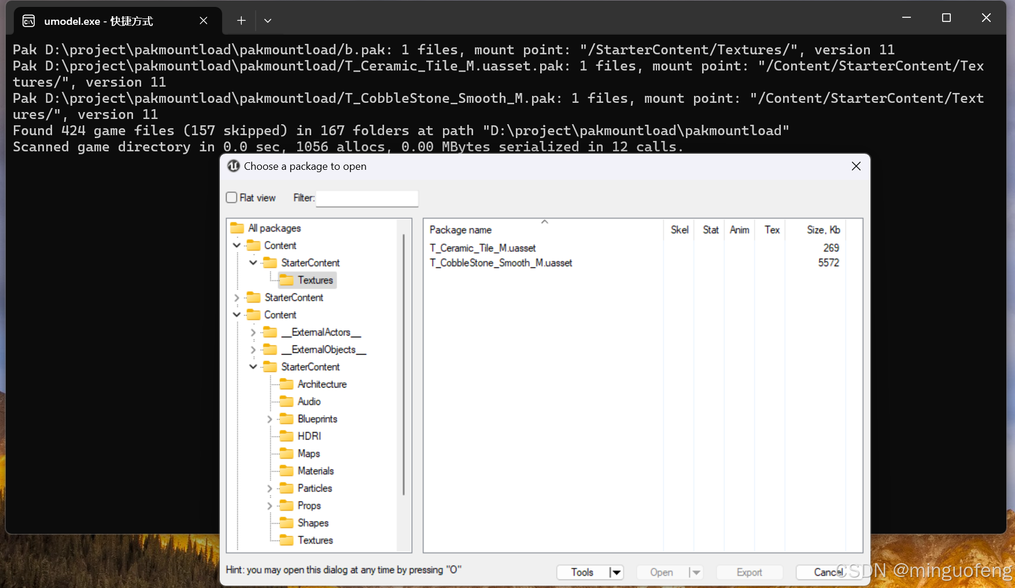Click into the Filter text field
The width and height of the screenshot is (1015, 588).
[x=367, y=198]
